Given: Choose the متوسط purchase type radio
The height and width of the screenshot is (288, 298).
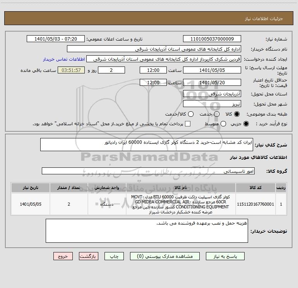Looking at the screenshot, I should 223,124.
